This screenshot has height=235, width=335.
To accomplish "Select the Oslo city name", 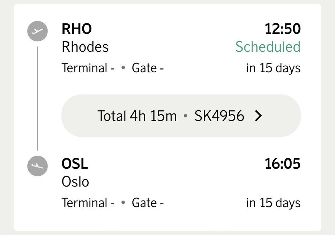I will [75, 182].
